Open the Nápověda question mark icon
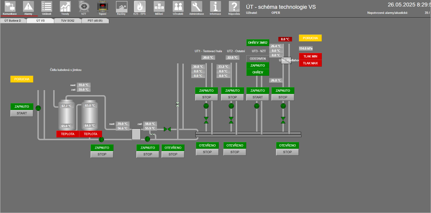 pos(234,6)
